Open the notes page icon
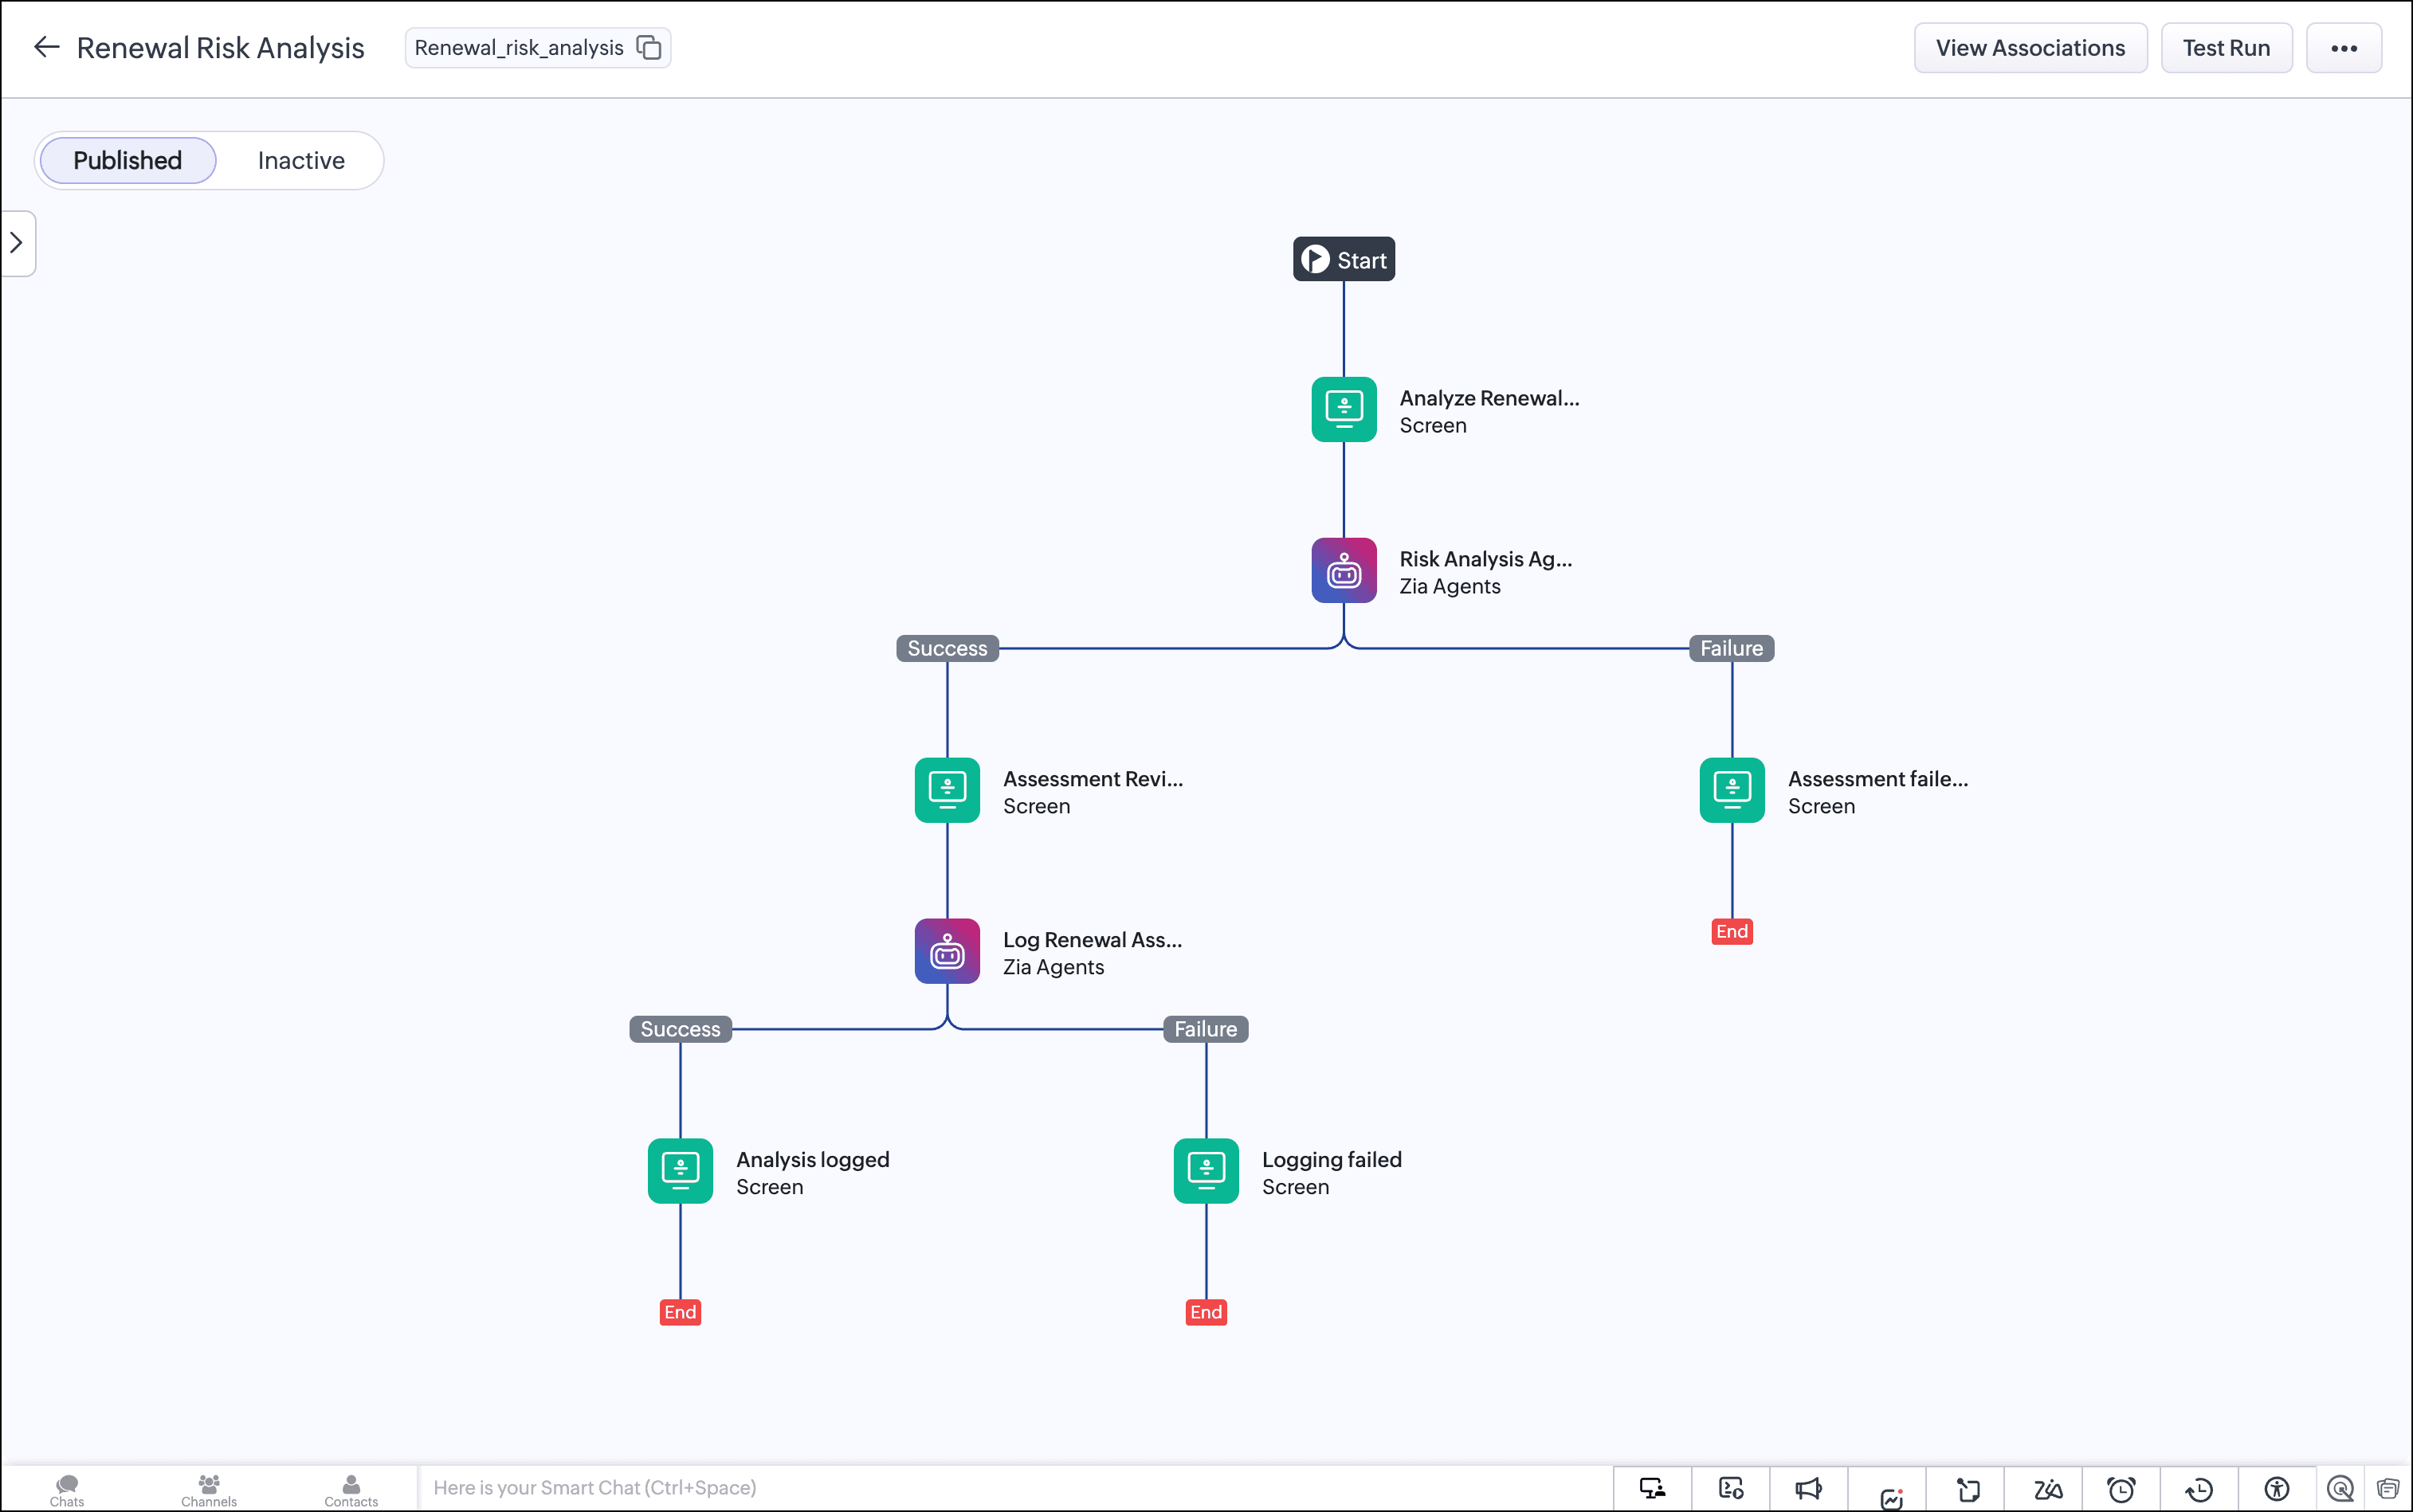 pos(1968,1489)
